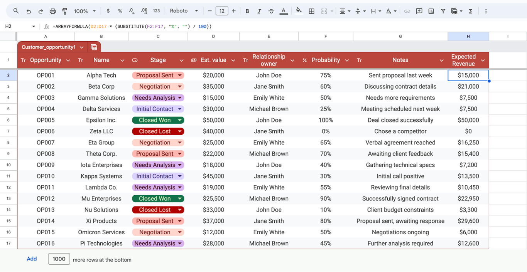
Task: Open the Zeta LLC Closed Lost stage chip
Action: click(158, 131)
